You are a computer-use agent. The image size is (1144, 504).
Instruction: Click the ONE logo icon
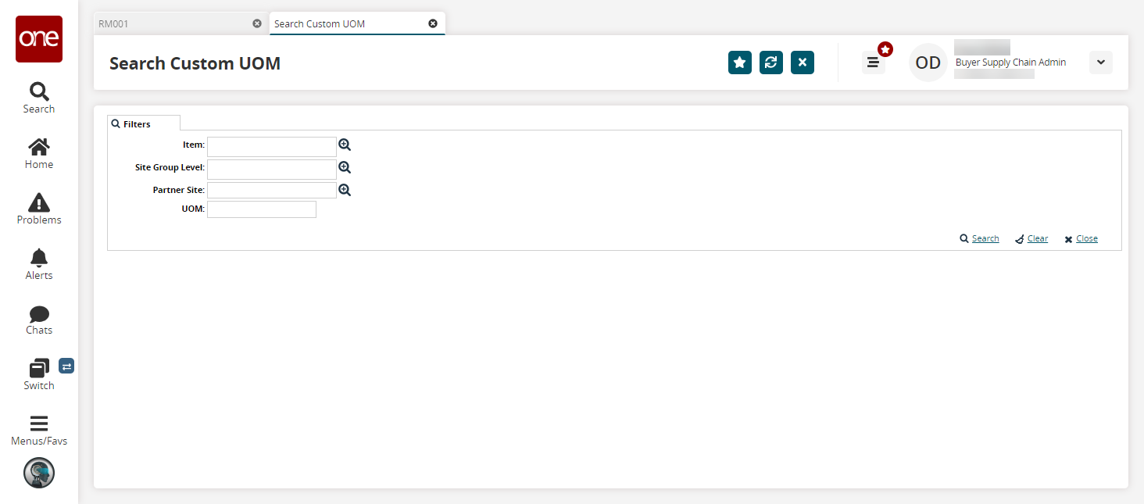coord(39,39)
